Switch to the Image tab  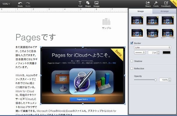click(x=140, y=11)
